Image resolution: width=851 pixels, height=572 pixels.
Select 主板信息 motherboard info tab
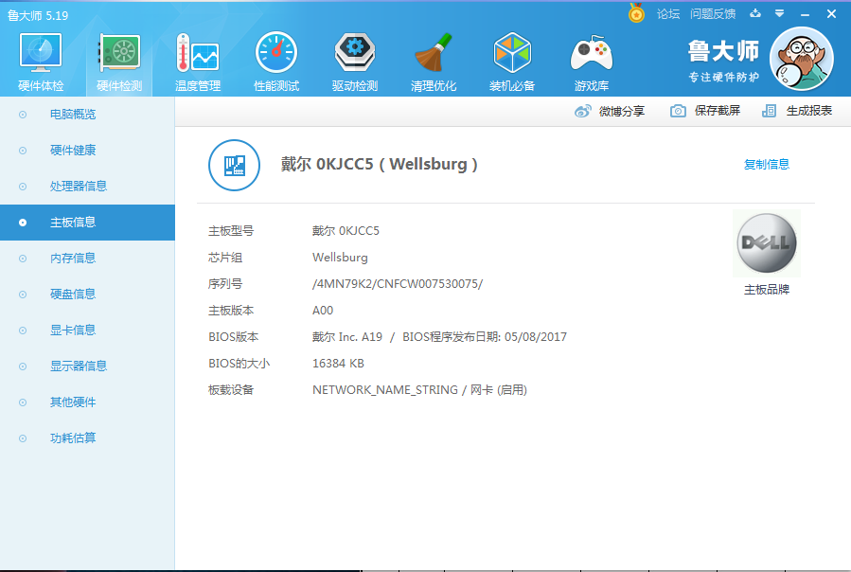tap(87, 223)
